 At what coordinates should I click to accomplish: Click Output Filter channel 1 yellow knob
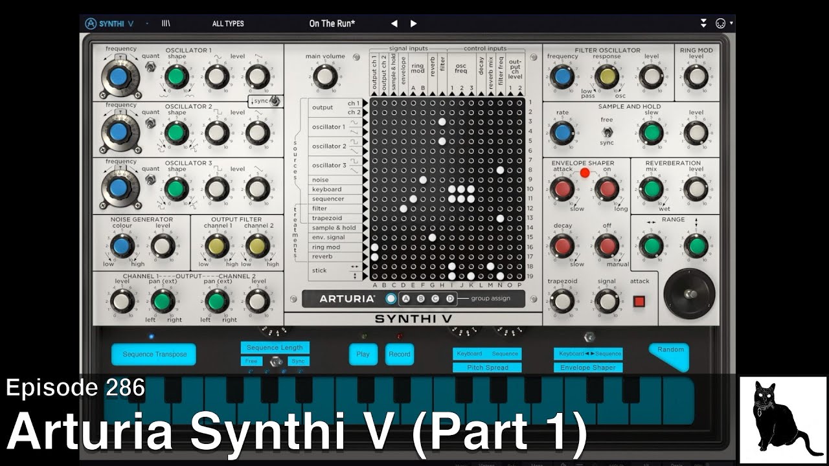tap(217, 246)
